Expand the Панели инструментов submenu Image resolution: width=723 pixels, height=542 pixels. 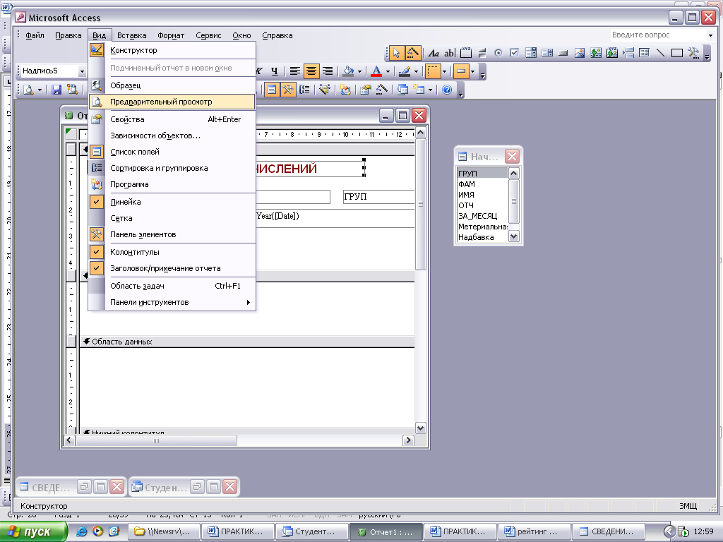coord(172,302)
